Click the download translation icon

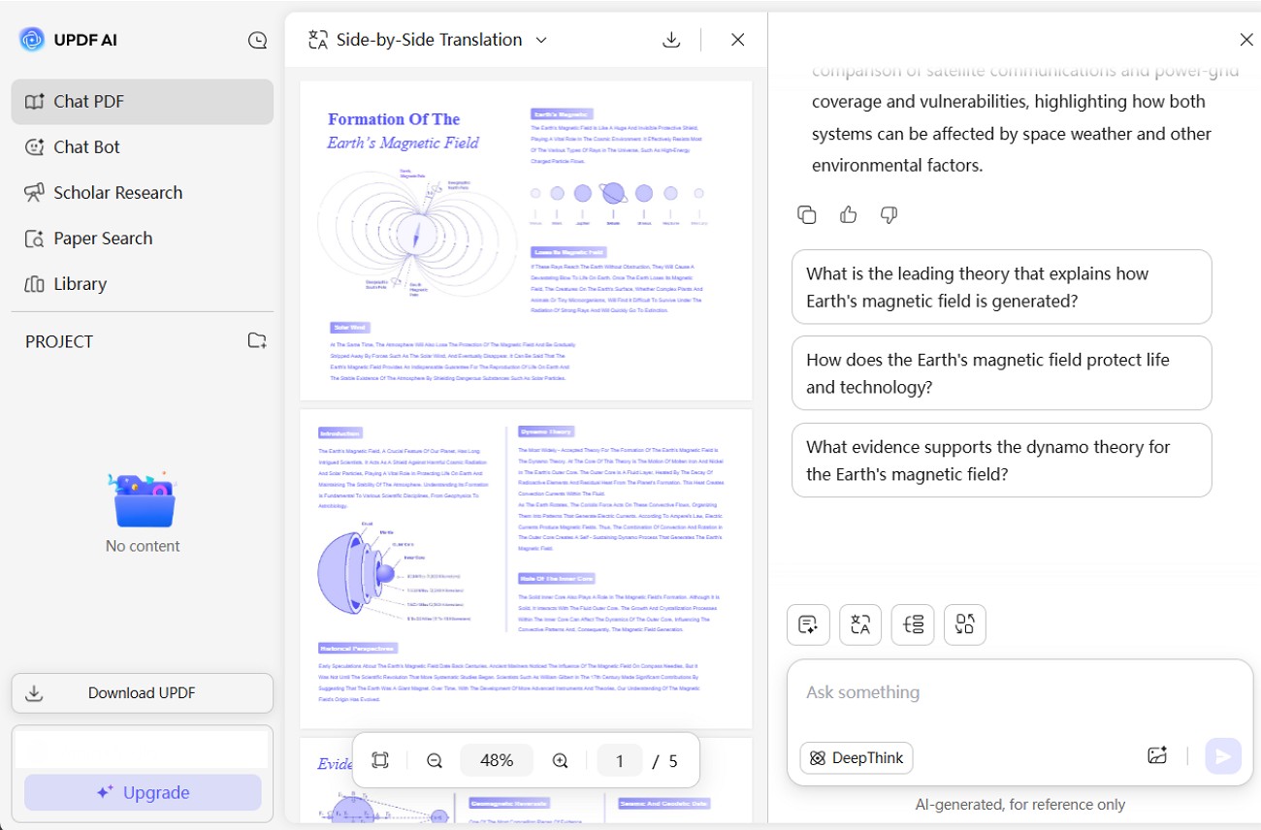point(671,40)
